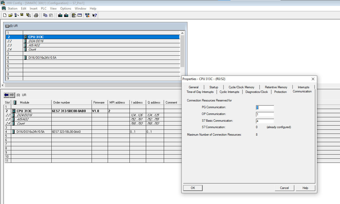
Task: Click the Download to Module icon
Action: (x=60, y=15)
